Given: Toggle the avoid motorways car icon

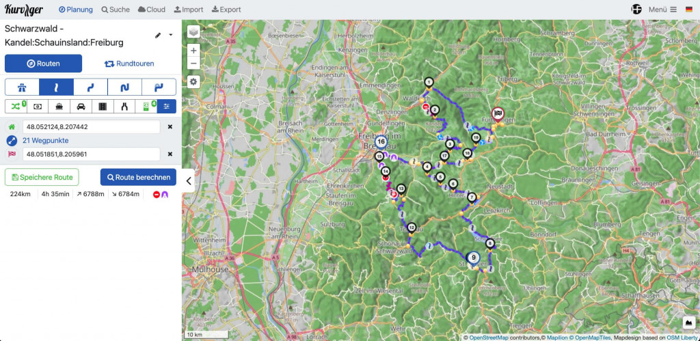Looking at the screenshot, I should click(x=81, y=107).
